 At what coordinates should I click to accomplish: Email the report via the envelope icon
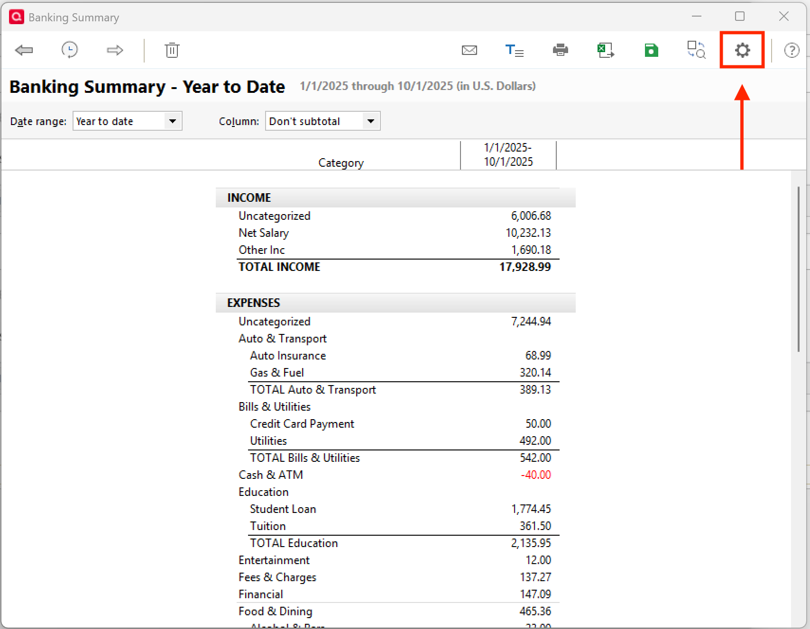point(469,50)
